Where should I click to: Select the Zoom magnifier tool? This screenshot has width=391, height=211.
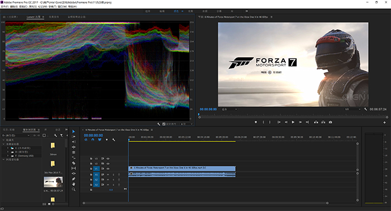74,189
